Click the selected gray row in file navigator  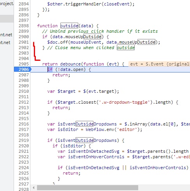tap(7, 19)
